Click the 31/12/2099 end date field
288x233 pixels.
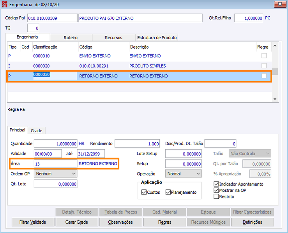pyautogui.click(x=91, y=154)
